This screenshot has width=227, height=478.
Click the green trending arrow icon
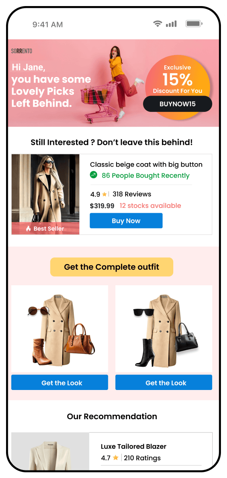(93, 175)
